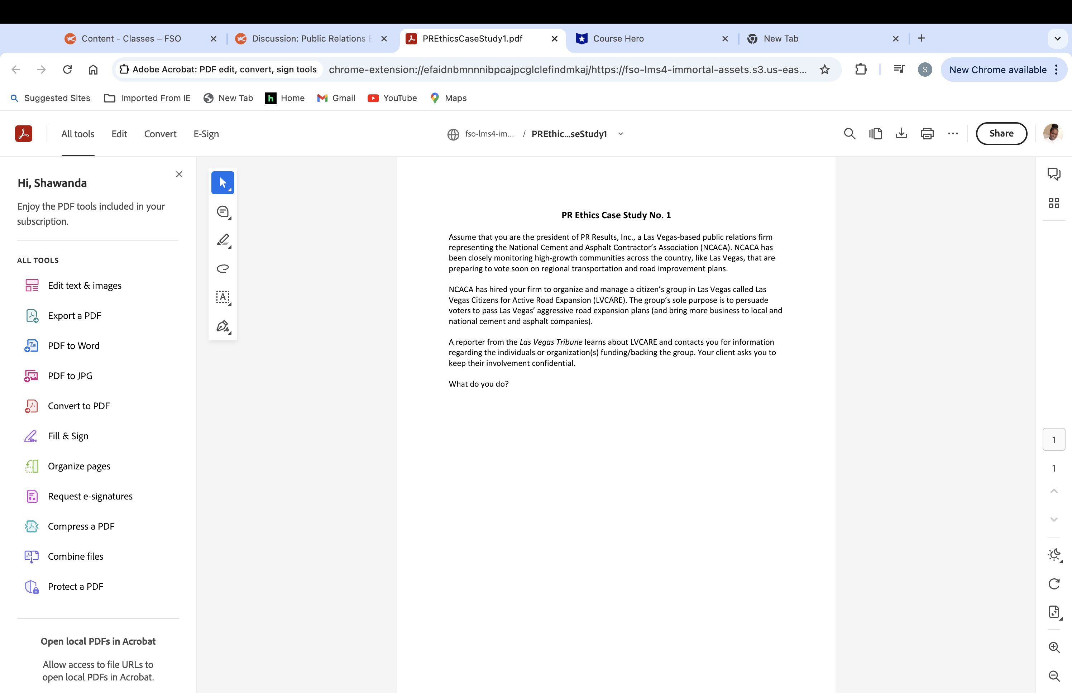
Task: Pick the Fill & Sign pen tool
Action: pos(223,326)
